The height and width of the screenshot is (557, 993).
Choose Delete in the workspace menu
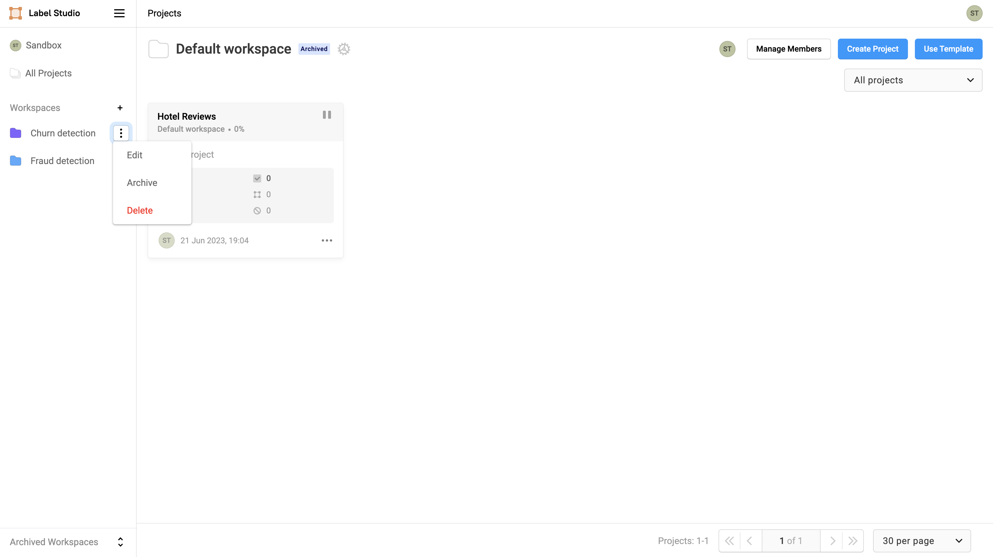(x=140, y=210)
